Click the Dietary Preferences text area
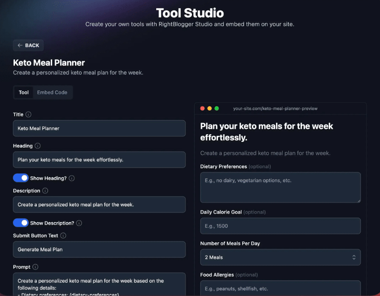This screenshot has height=296, width=380. [x=280, y=187]
